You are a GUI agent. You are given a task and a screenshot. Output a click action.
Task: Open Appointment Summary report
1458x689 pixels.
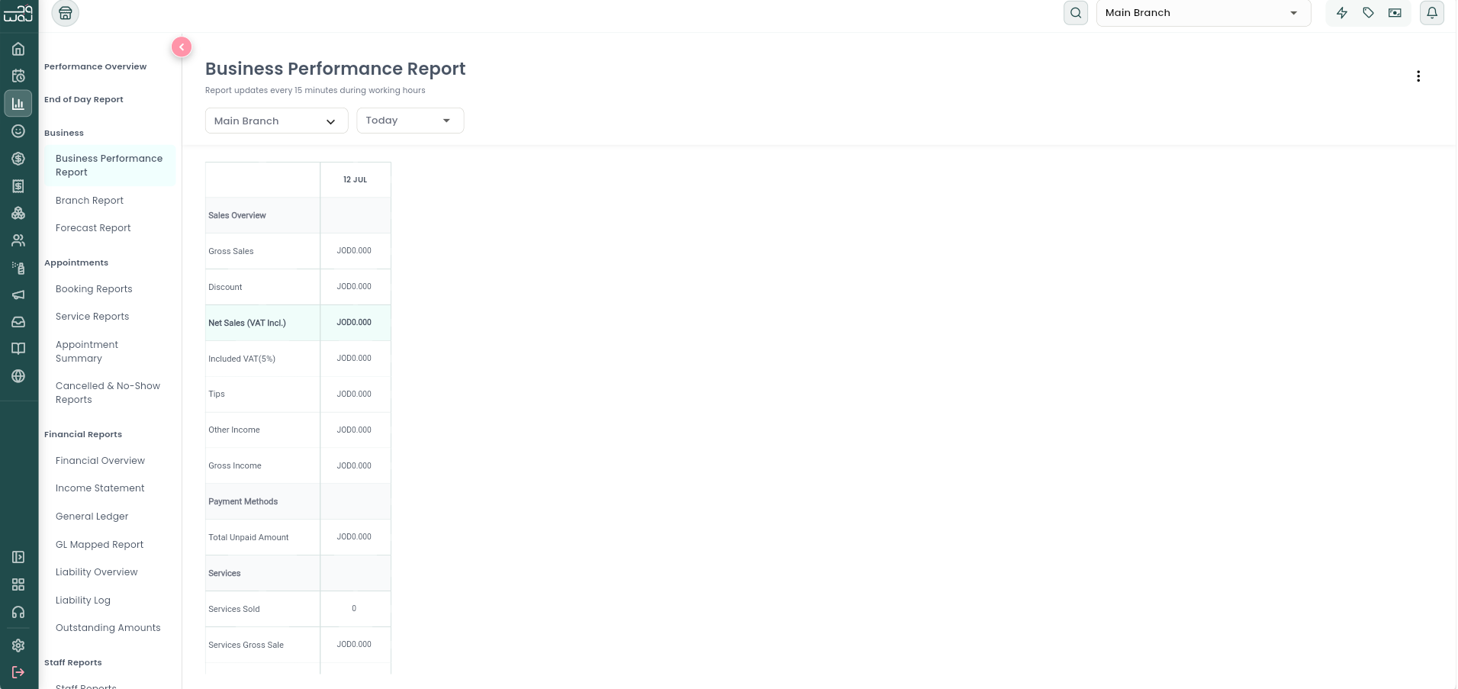tap(87, 352)
